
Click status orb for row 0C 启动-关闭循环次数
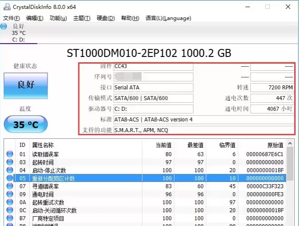(x=10, y=210)
